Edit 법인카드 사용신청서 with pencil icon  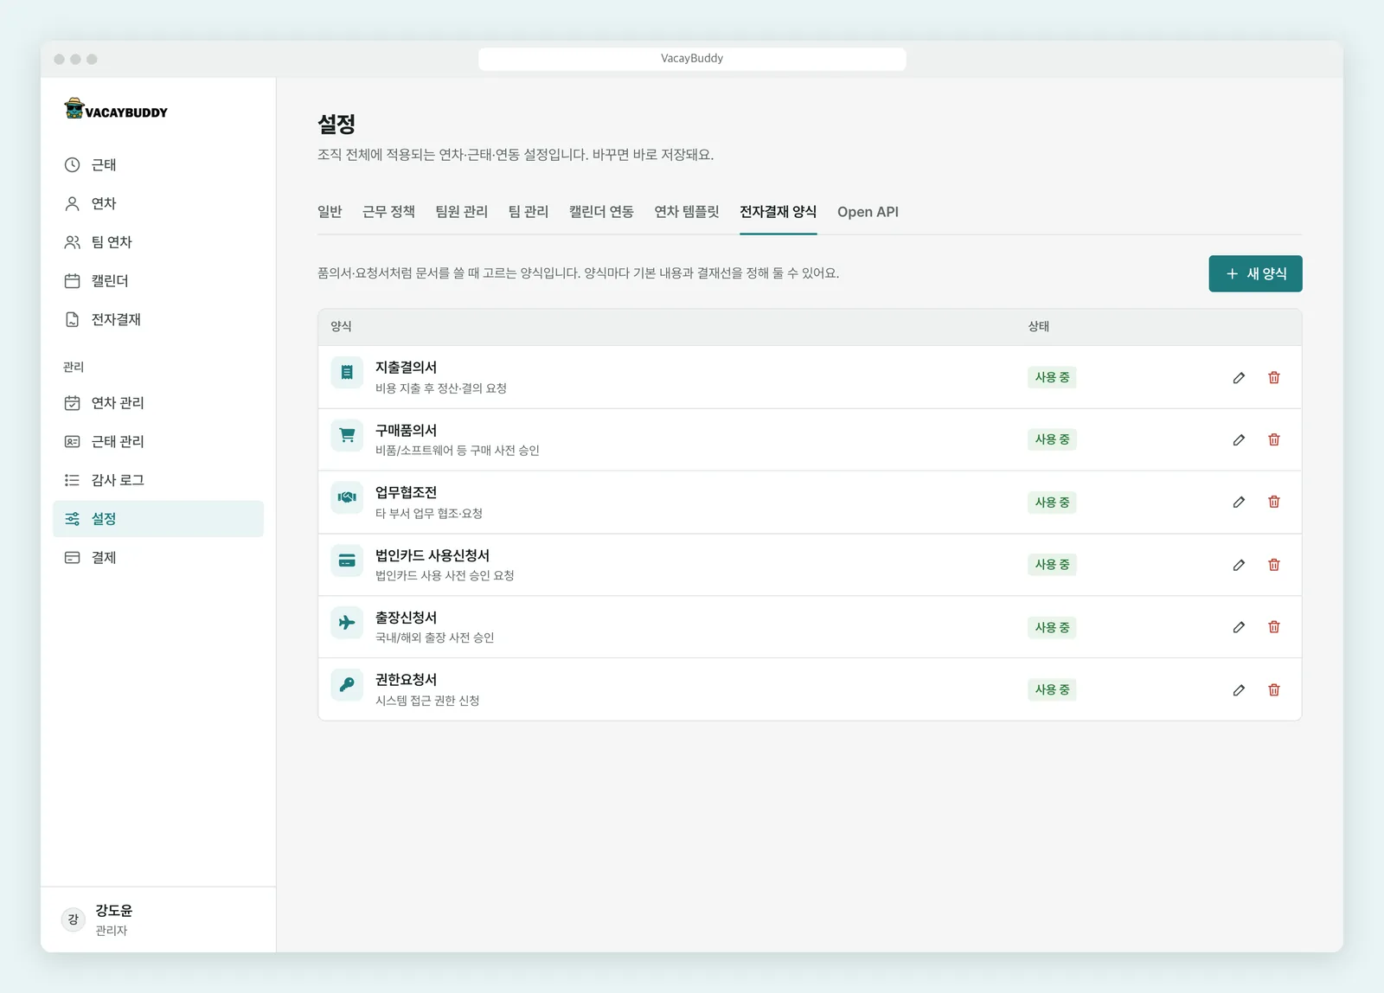1239,565
